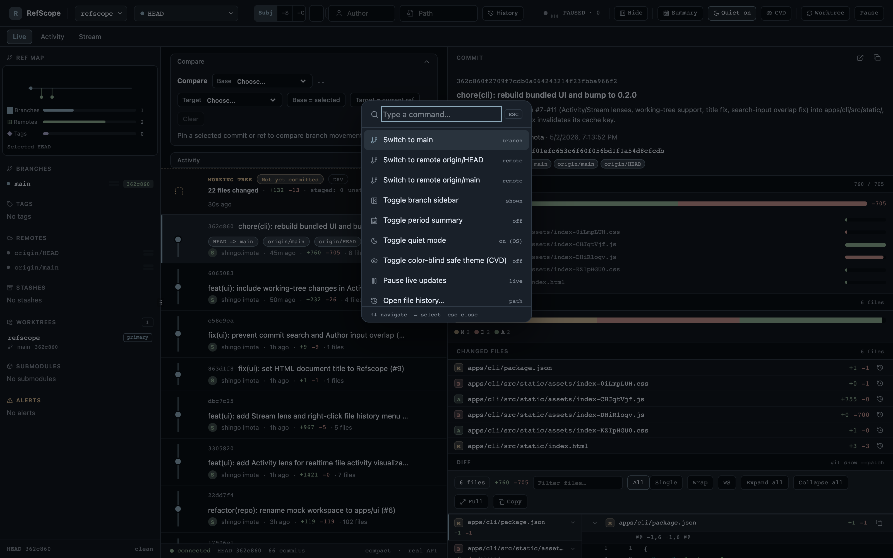Click the dashed working tree icon
This screenshot has width=893, height=558.
pos(179,191)
